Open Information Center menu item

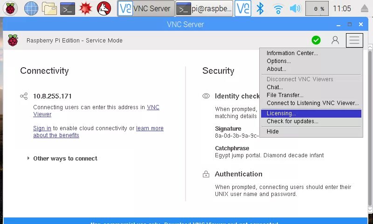coord(311,53)
